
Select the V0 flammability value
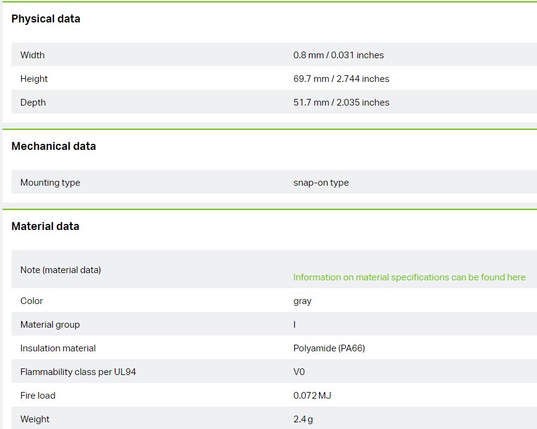click(299, 372)
